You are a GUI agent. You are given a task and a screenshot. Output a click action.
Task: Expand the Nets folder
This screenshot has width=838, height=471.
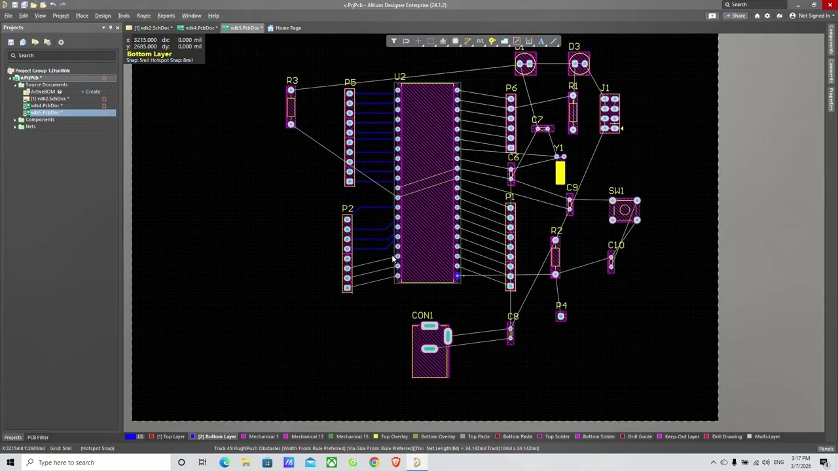tap(15, 127)
